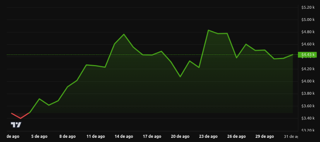Select the 14 de ago date label
The width and height of the screenshot is (320, 142).
124,136
